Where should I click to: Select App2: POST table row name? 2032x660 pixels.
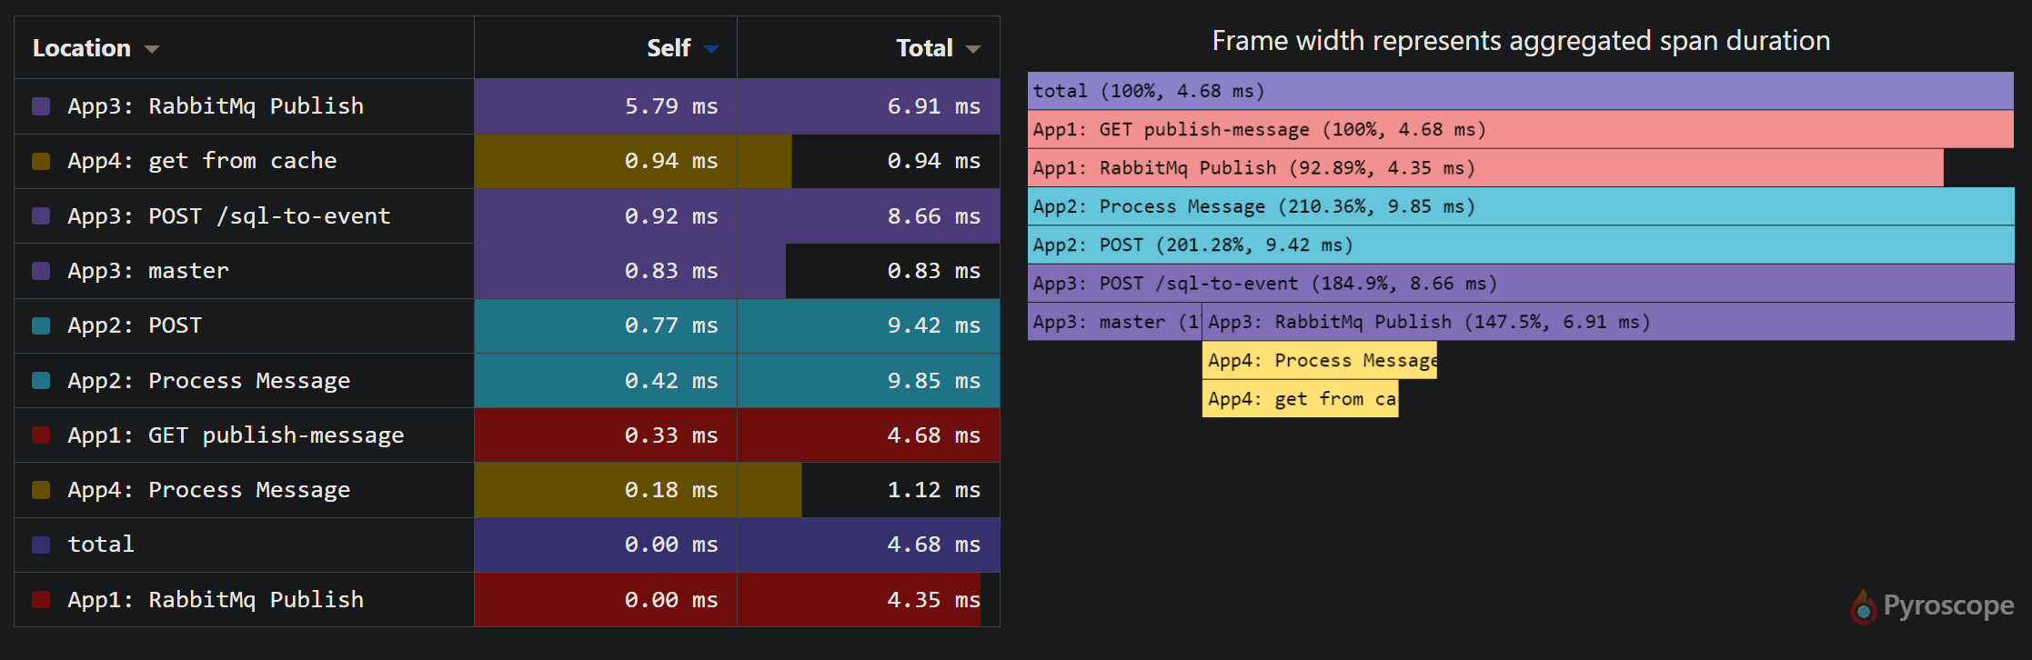pos(135,325)
